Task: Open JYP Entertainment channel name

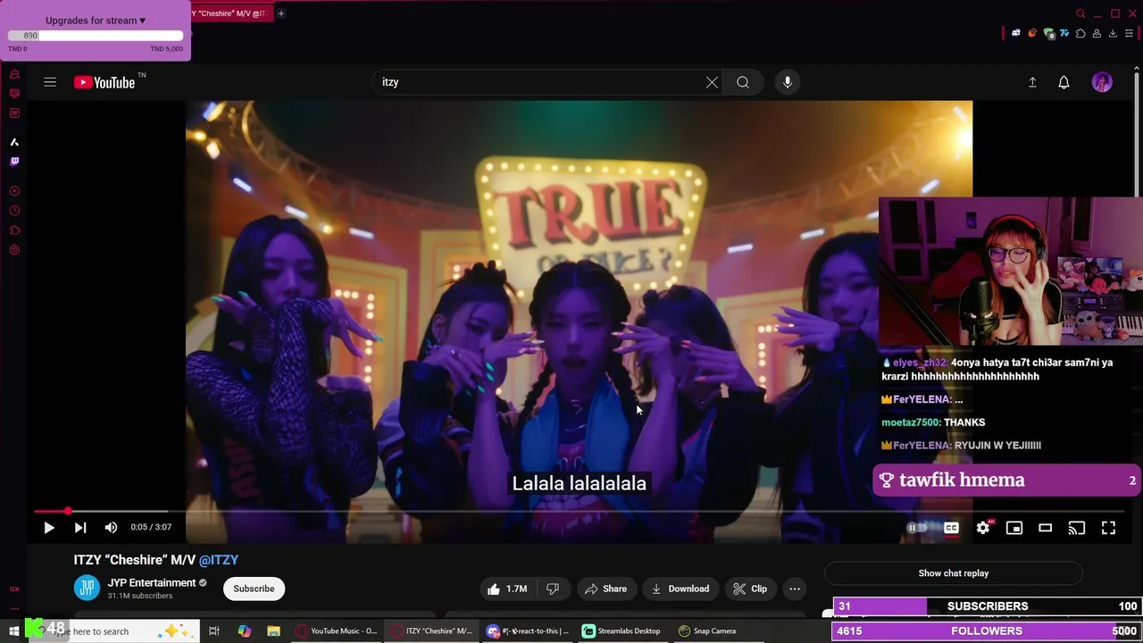Action: click(x=152, y=582)
